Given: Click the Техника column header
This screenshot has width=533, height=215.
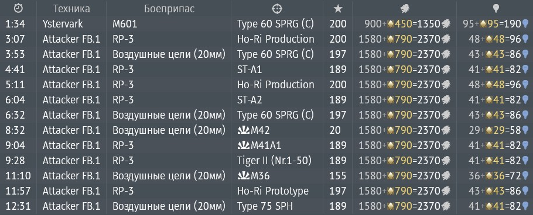Looking at the screenshot, I should (x=71, y=9).
